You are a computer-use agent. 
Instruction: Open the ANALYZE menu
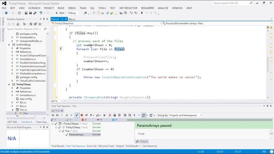tap(163, 8)
